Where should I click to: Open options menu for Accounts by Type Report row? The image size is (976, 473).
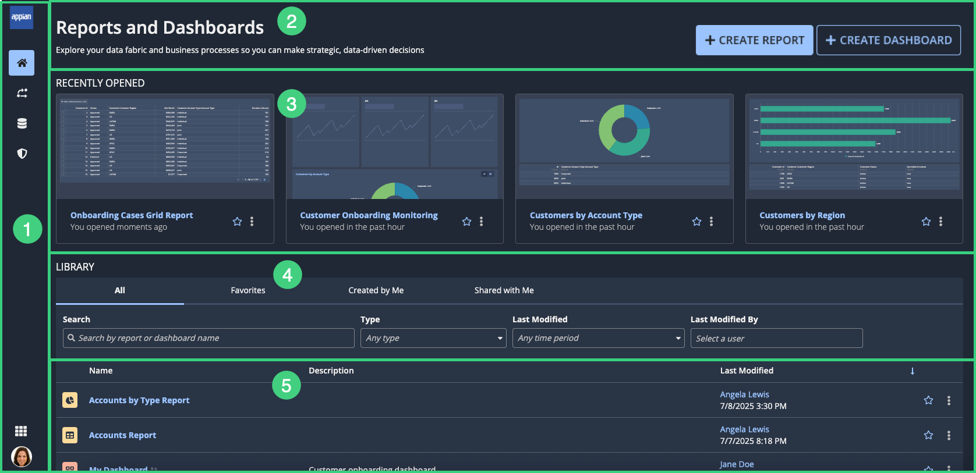[x=949, y=400]
